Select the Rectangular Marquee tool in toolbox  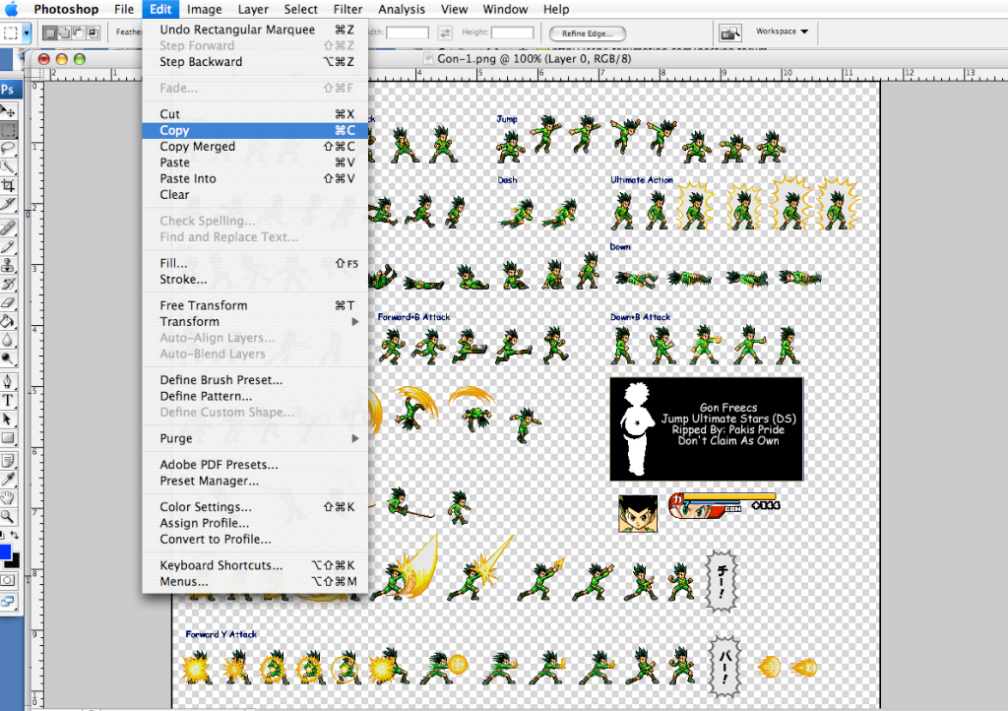(8, 130)
